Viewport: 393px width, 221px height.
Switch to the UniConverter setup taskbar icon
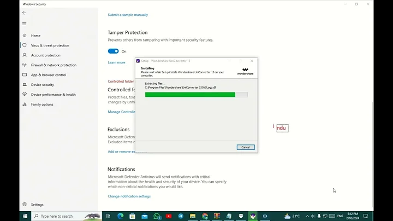(x=253, y=216)
